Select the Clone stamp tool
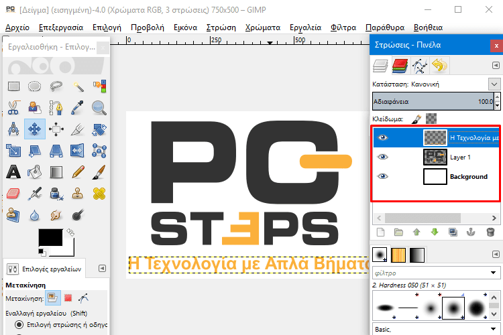503x335 pixels. (78, 194)
